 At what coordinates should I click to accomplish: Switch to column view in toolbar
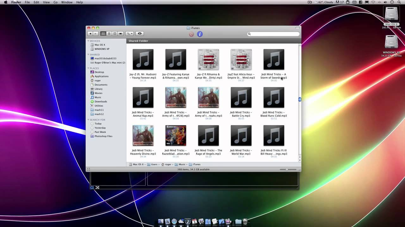115,33
